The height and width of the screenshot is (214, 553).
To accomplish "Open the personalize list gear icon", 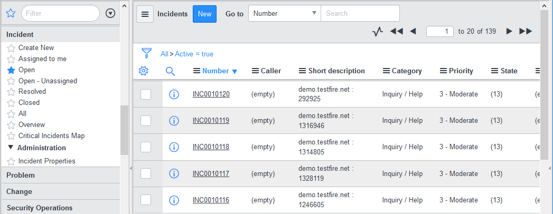I will point(143,71).
